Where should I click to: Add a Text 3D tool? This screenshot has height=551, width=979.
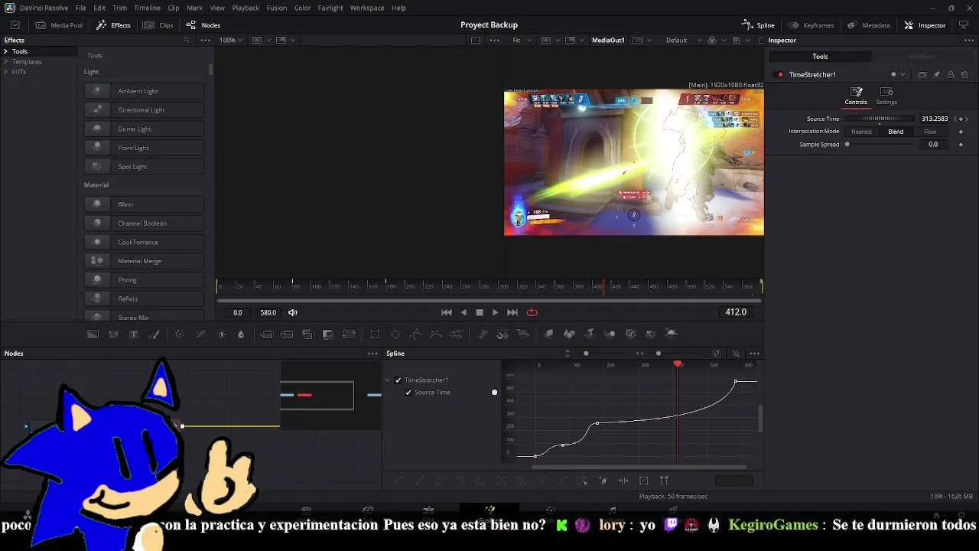click(x=590, y=334)
